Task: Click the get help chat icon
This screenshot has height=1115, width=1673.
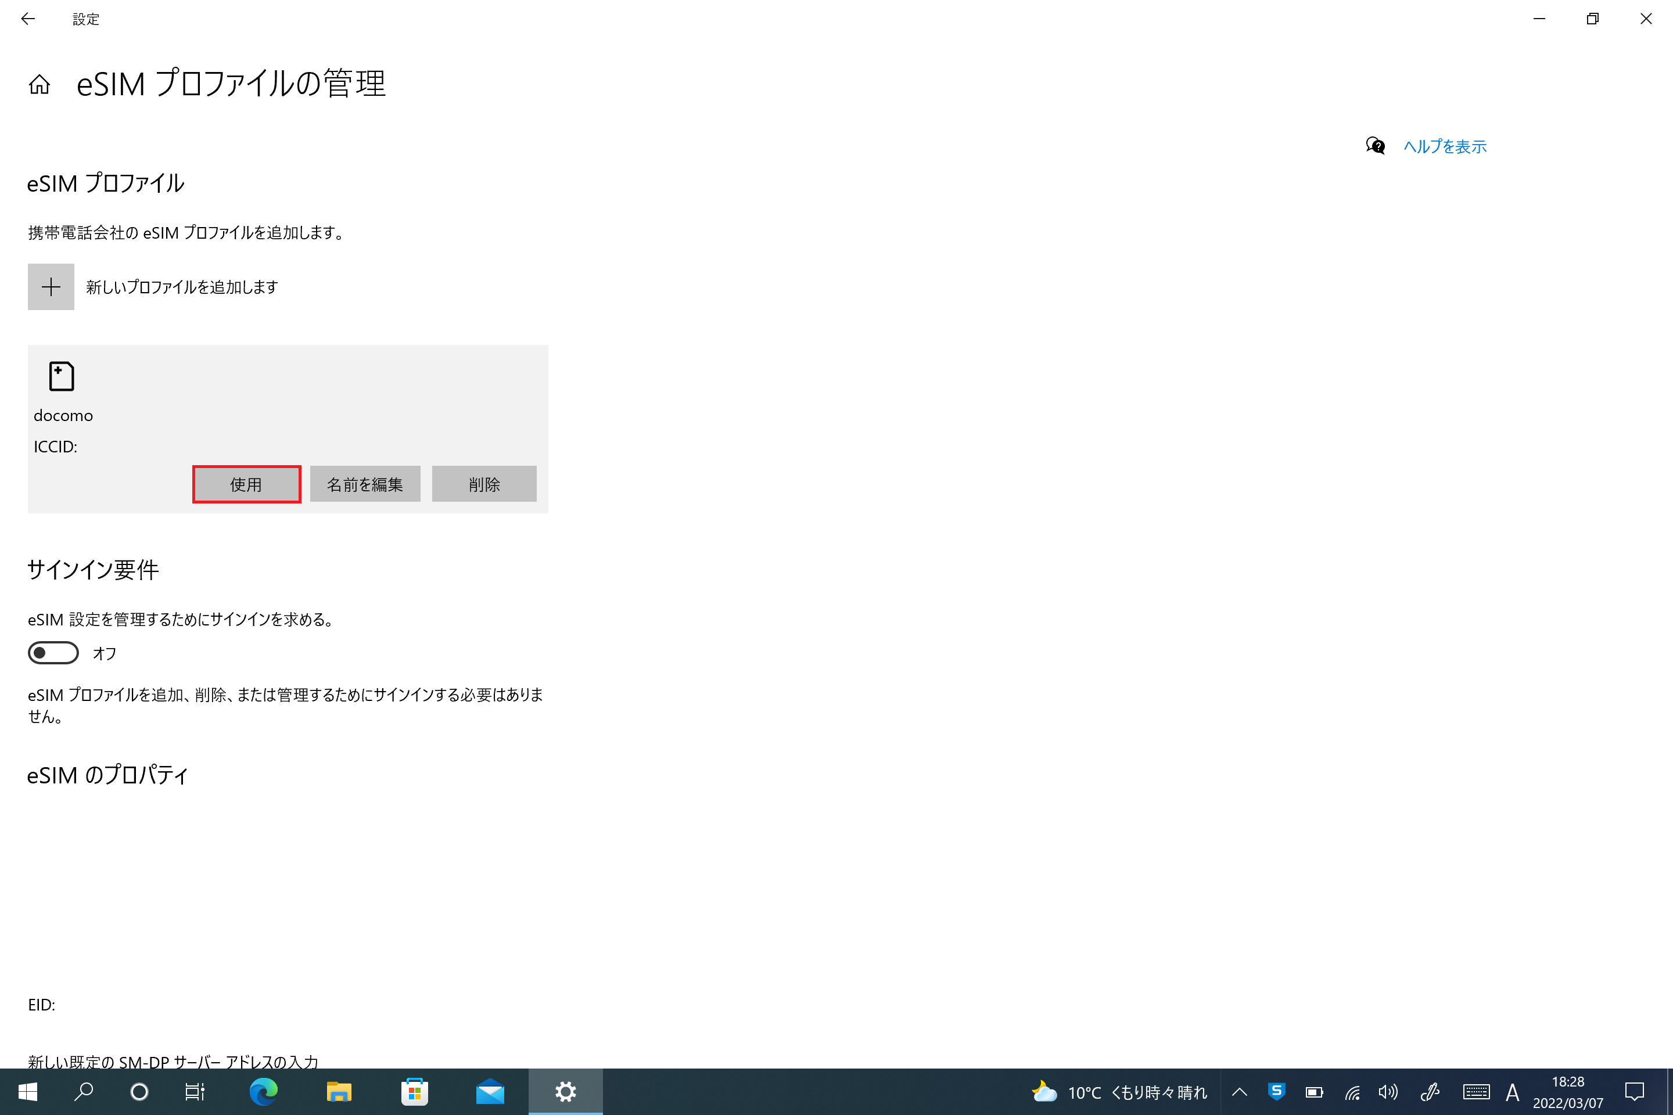Action: [x=1375, y=146]
